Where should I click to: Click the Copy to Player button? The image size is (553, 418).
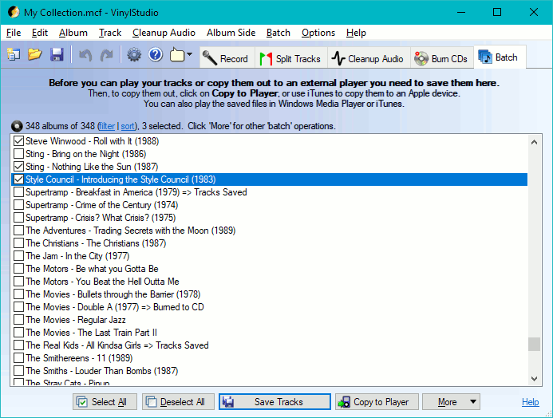[x=377, y=402]
